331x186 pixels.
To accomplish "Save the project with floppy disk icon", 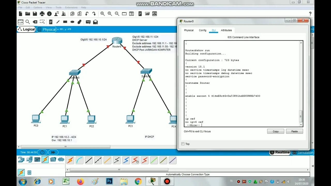I will point(35,14).
